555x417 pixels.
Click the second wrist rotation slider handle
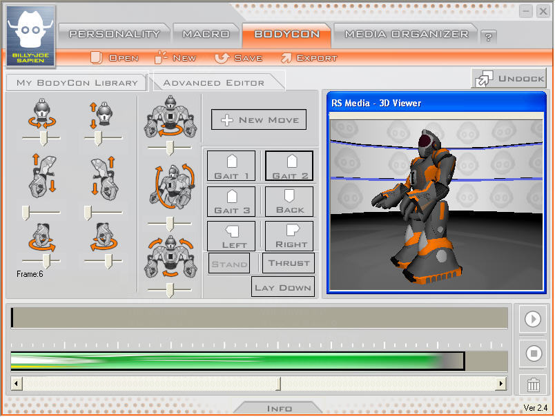coord(108,261)
